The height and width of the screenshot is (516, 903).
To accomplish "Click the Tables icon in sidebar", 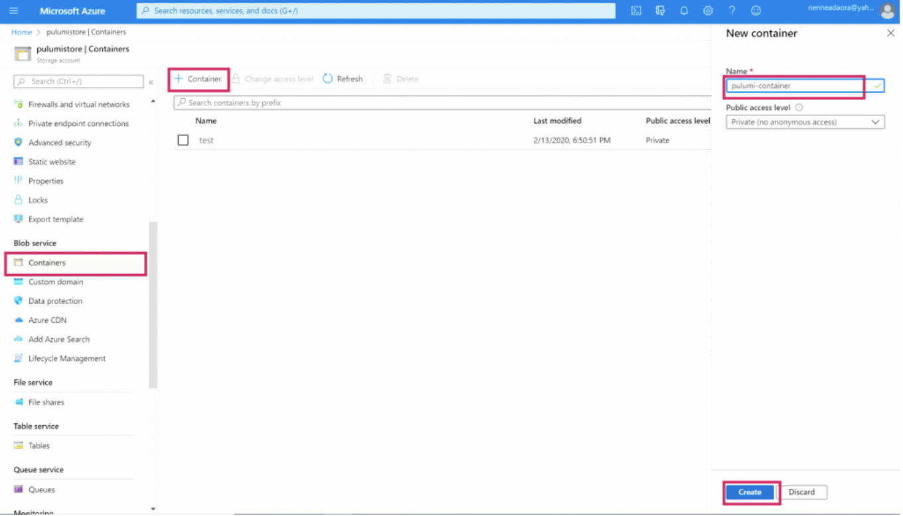I will pos(19,447).
